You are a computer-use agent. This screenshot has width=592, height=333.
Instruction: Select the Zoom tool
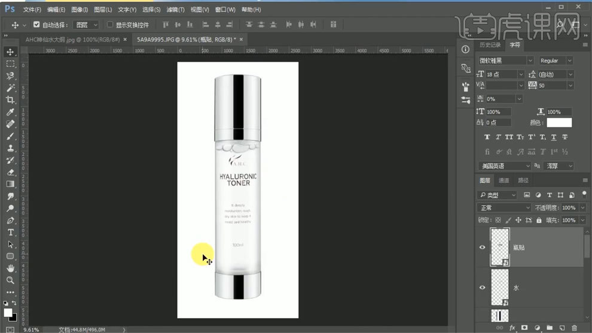pos(10,280)
